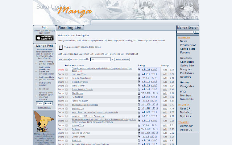Open the Red Spirit series link
Image resolution: width=232 pixels, height=145 pixels.
tap(76, 141)
